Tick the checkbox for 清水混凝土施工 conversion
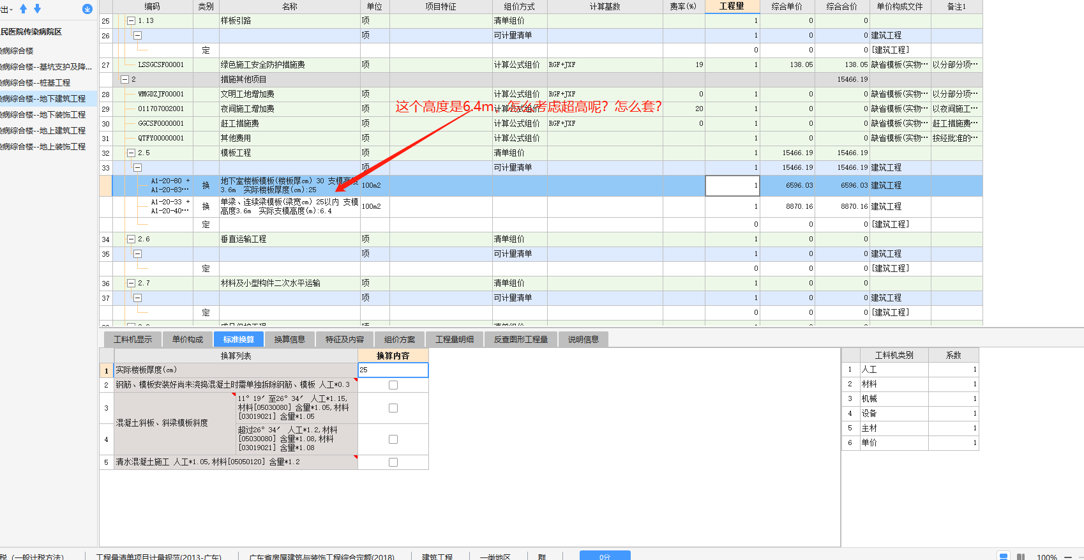 tap(393, 462)
